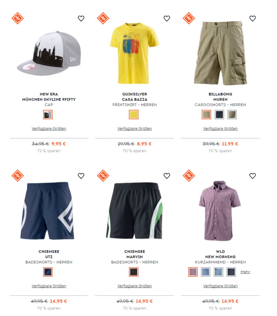Choose striped blue swatch for WLD shirt
The image size is (277, 316).
pos(206,272)
